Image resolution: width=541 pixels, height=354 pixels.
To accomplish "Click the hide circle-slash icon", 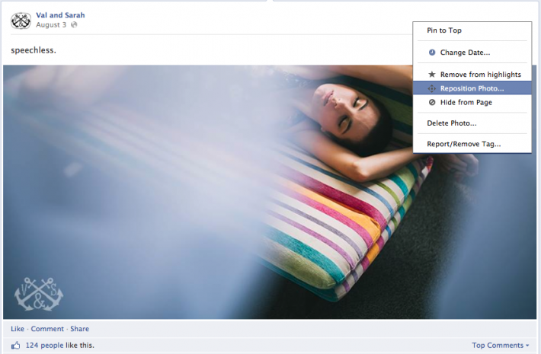I will click(x=432, y=102).
